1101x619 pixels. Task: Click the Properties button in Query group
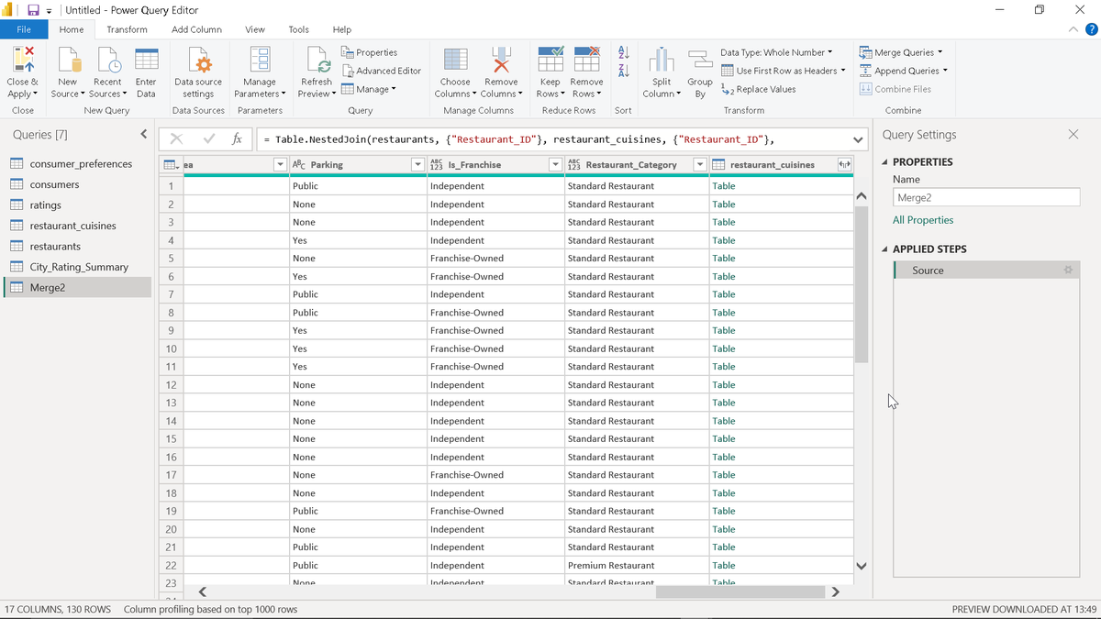pyautogui.click(x=370, y=52)
